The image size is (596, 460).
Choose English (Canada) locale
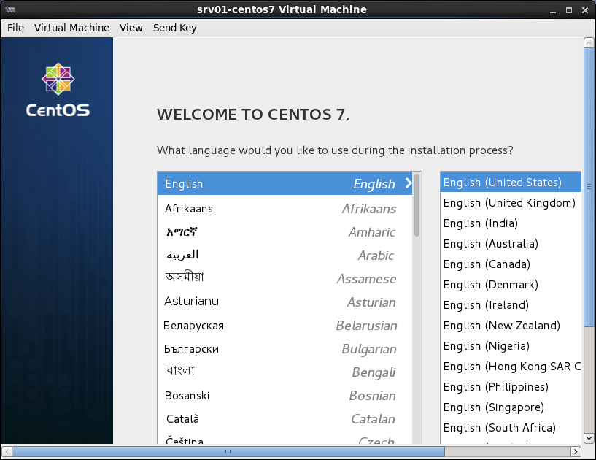click(x=487, y=264)
